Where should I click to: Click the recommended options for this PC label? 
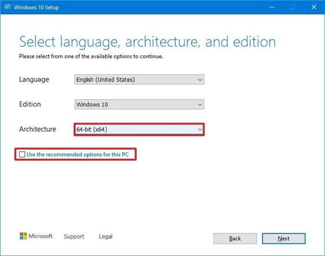(77, 155)
